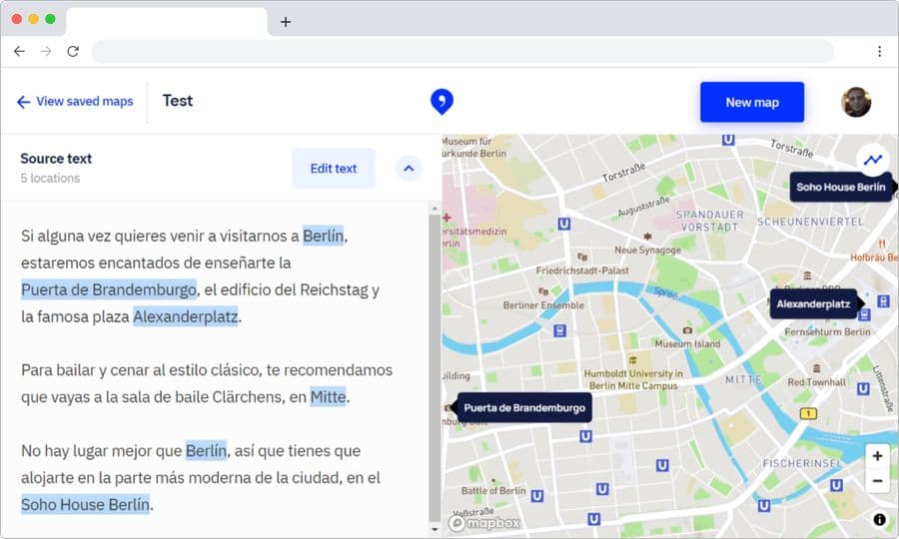Zoom in on the map
The image size is (899, 539).
pos(877,456)
